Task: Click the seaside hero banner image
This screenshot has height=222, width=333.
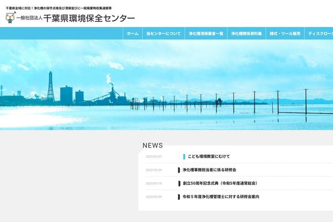Action: pos(167,85)
